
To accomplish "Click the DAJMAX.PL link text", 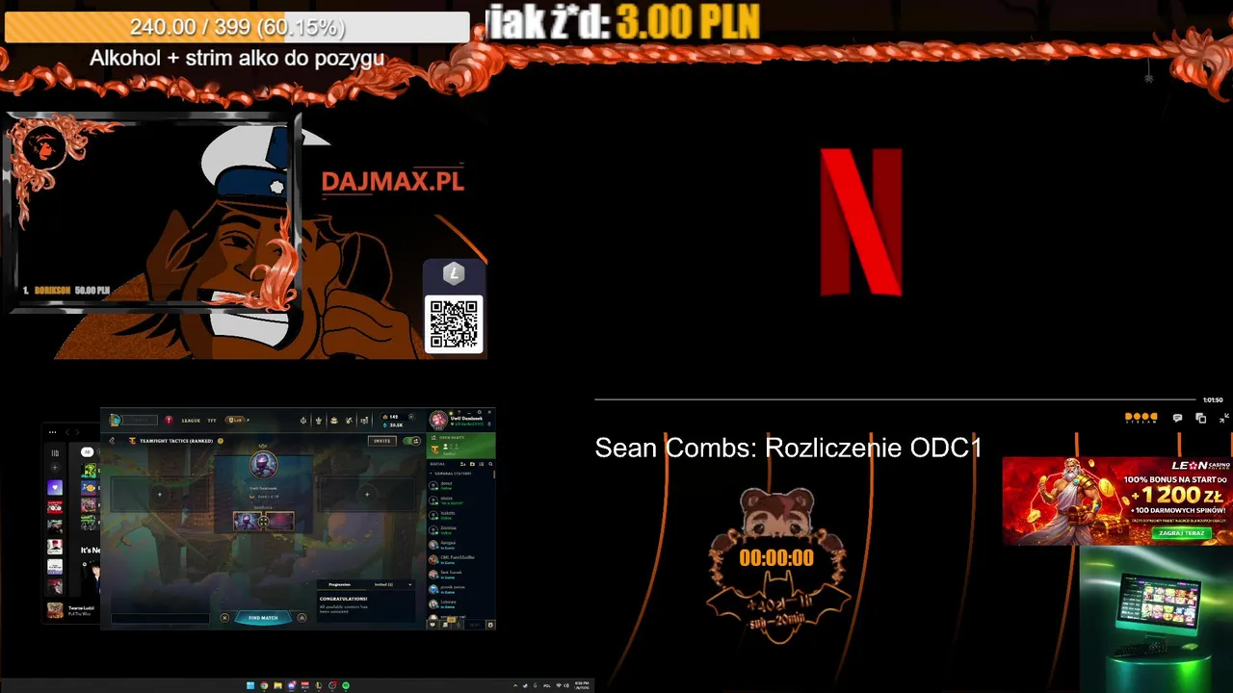I will [x=392, y=181].
